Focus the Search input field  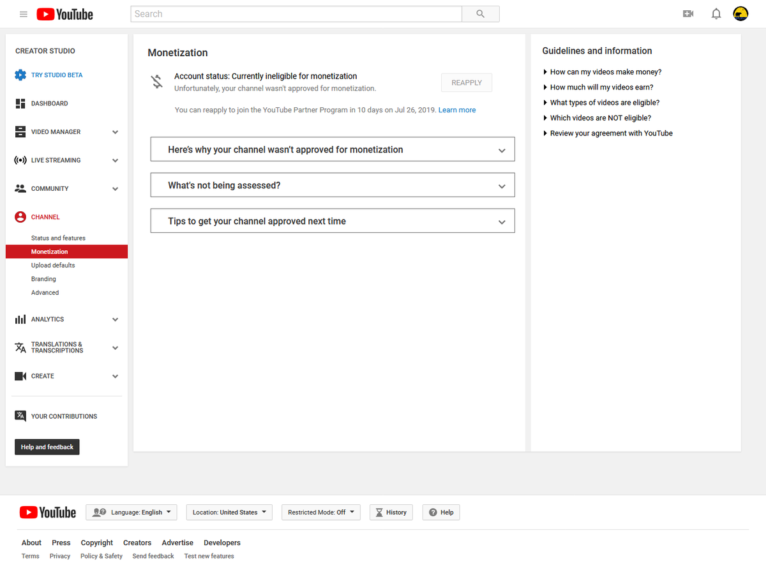(x=296, y=14)
